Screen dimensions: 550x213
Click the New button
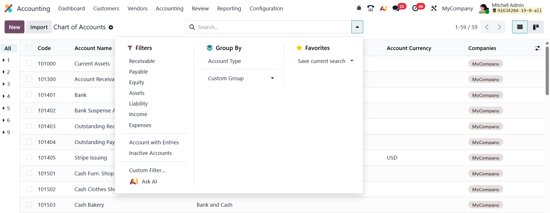pos(14,27)
